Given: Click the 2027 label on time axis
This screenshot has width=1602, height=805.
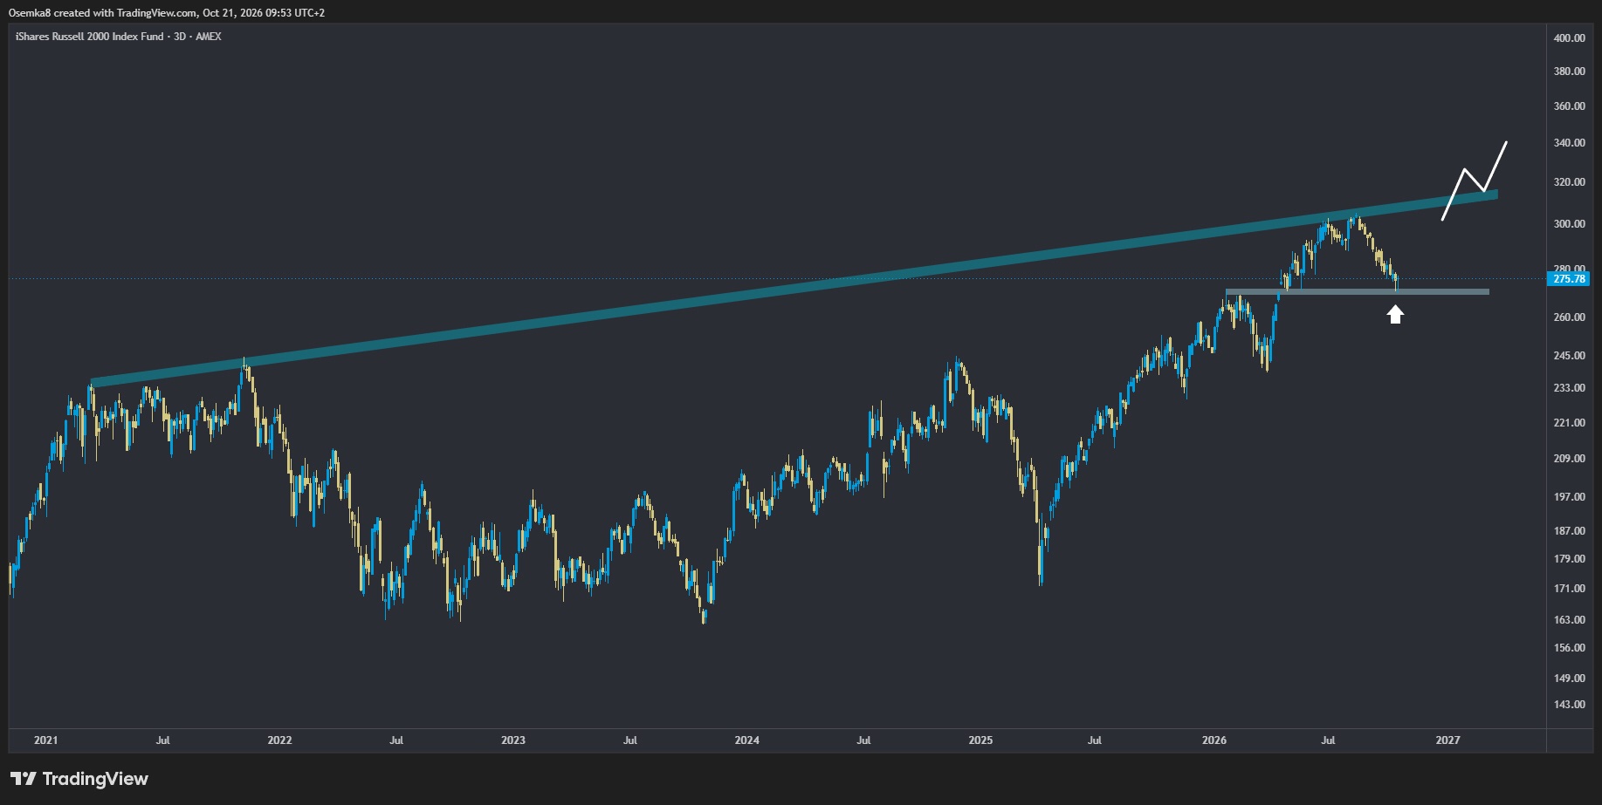Looking at the screenshot, I should tap(1447, 740).
